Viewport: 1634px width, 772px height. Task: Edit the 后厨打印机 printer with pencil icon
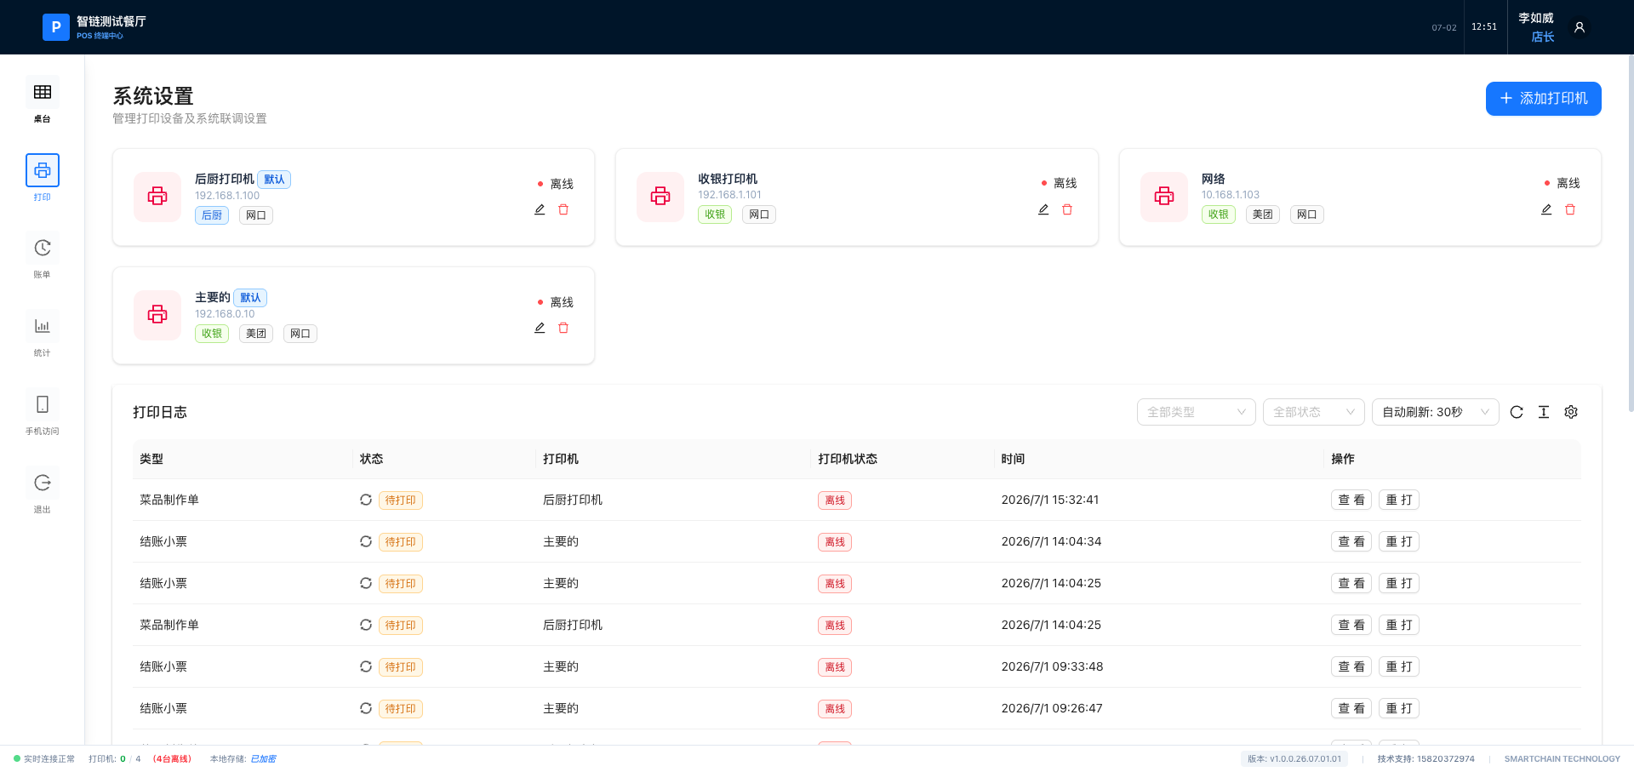[x=540, y=209]
